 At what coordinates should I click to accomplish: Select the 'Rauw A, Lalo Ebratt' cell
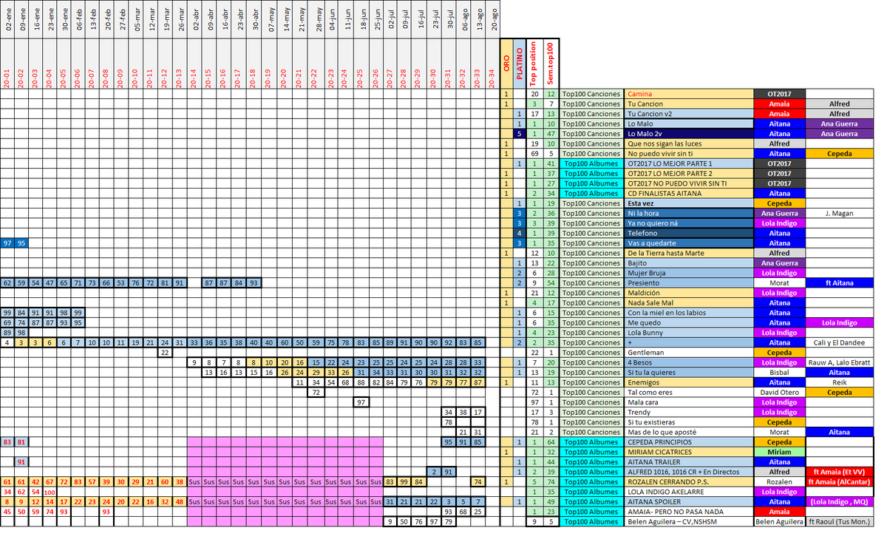(x=839, y=362)
